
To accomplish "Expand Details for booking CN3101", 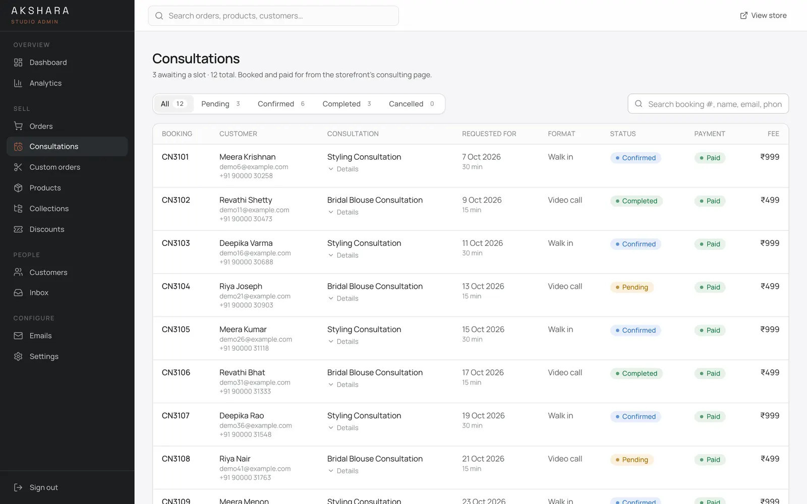I will point(343,169).
